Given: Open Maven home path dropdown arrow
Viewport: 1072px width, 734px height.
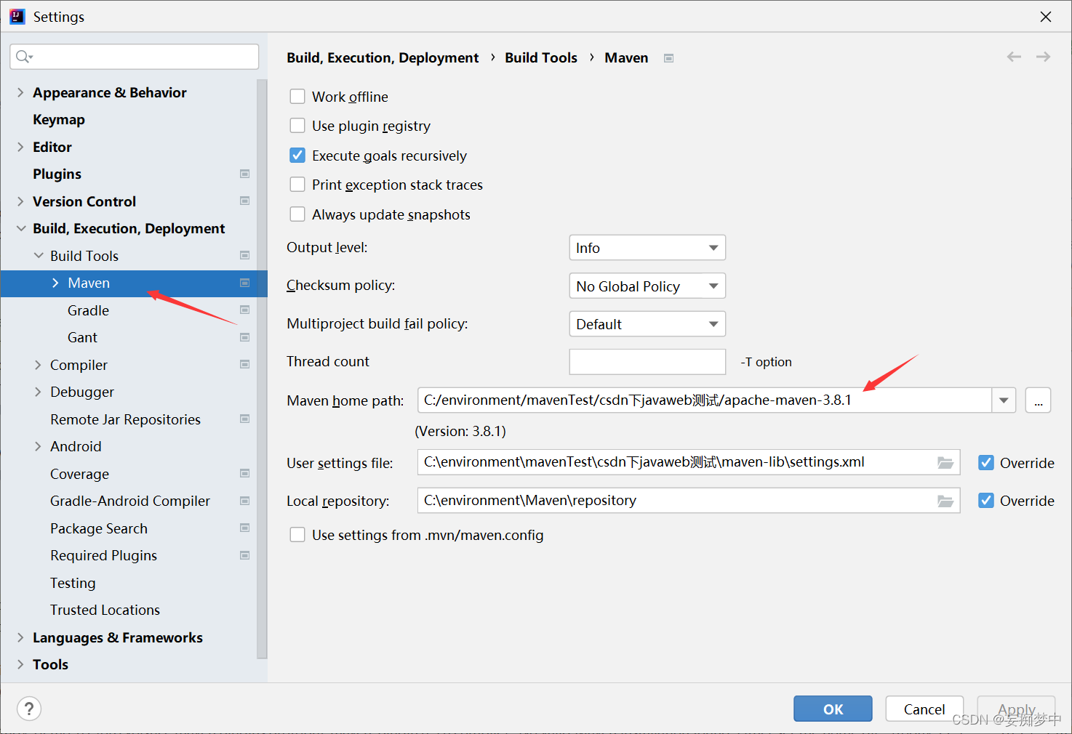Looking at the screenshot, I should coord(1004,400).
